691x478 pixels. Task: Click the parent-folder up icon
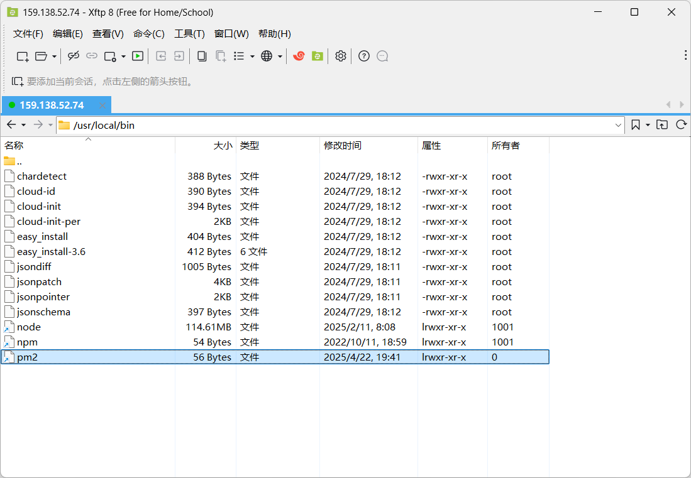[662, 124]
